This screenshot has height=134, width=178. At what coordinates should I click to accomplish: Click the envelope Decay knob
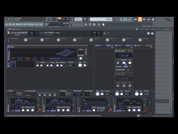51,66
